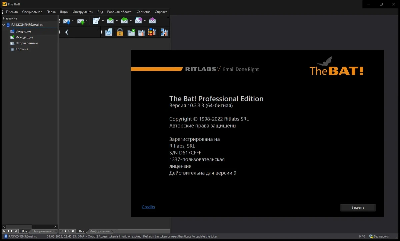Open the Справка menu
The width and height of the screenshot is (400, 241).
point(161,12)
